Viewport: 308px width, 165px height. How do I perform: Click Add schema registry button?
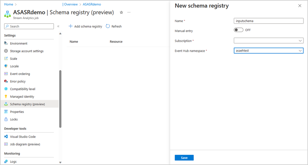pos(85,26)
